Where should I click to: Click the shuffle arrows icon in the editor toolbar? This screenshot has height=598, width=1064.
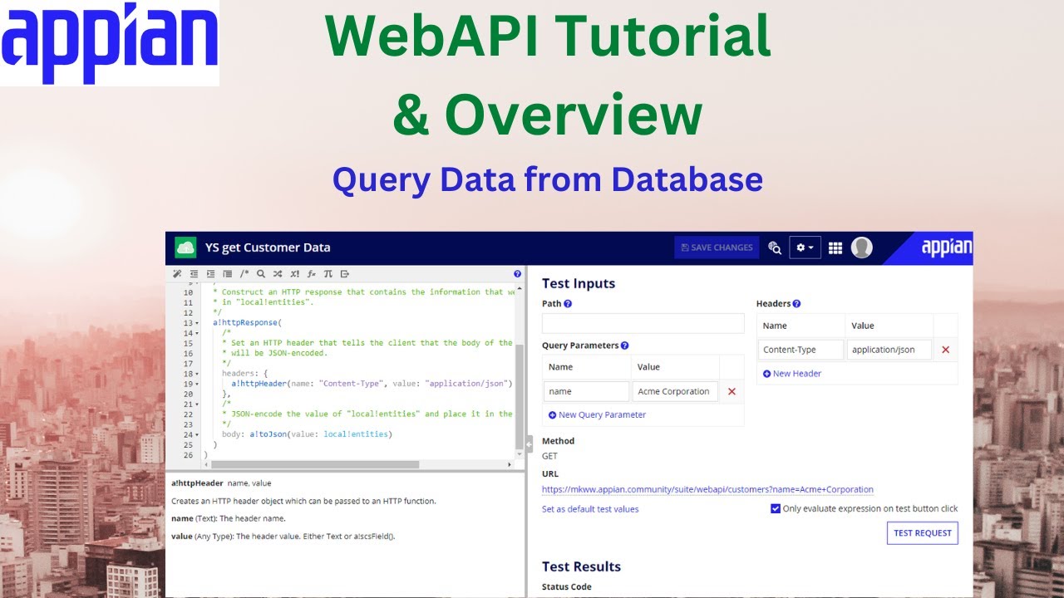click(x=278, y=273)
